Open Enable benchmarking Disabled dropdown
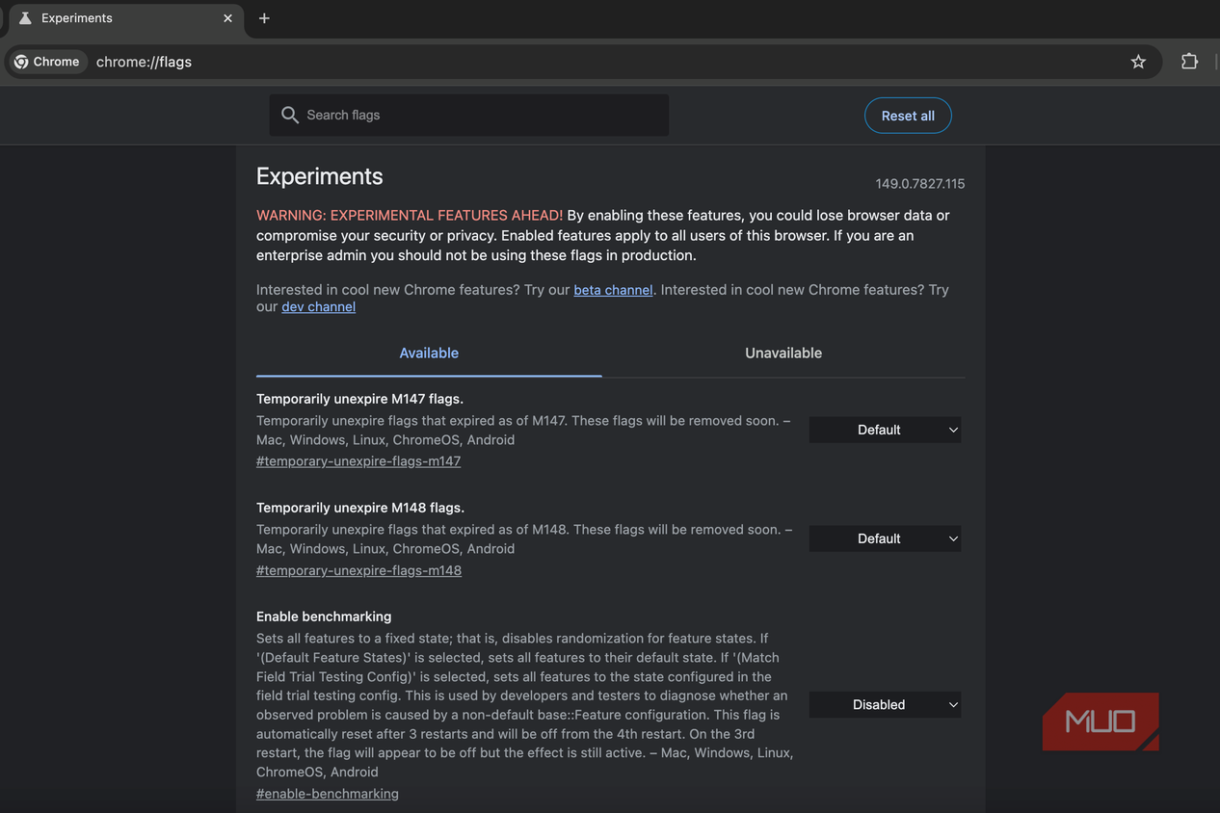The image size is (1220, 813). tap(885, 704)
